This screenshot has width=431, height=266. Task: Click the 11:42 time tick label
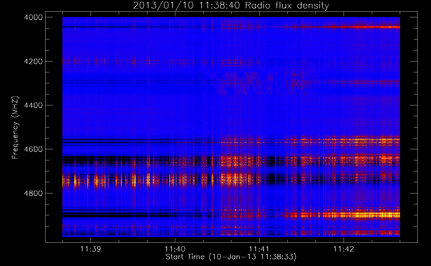[x=344, y=249]
